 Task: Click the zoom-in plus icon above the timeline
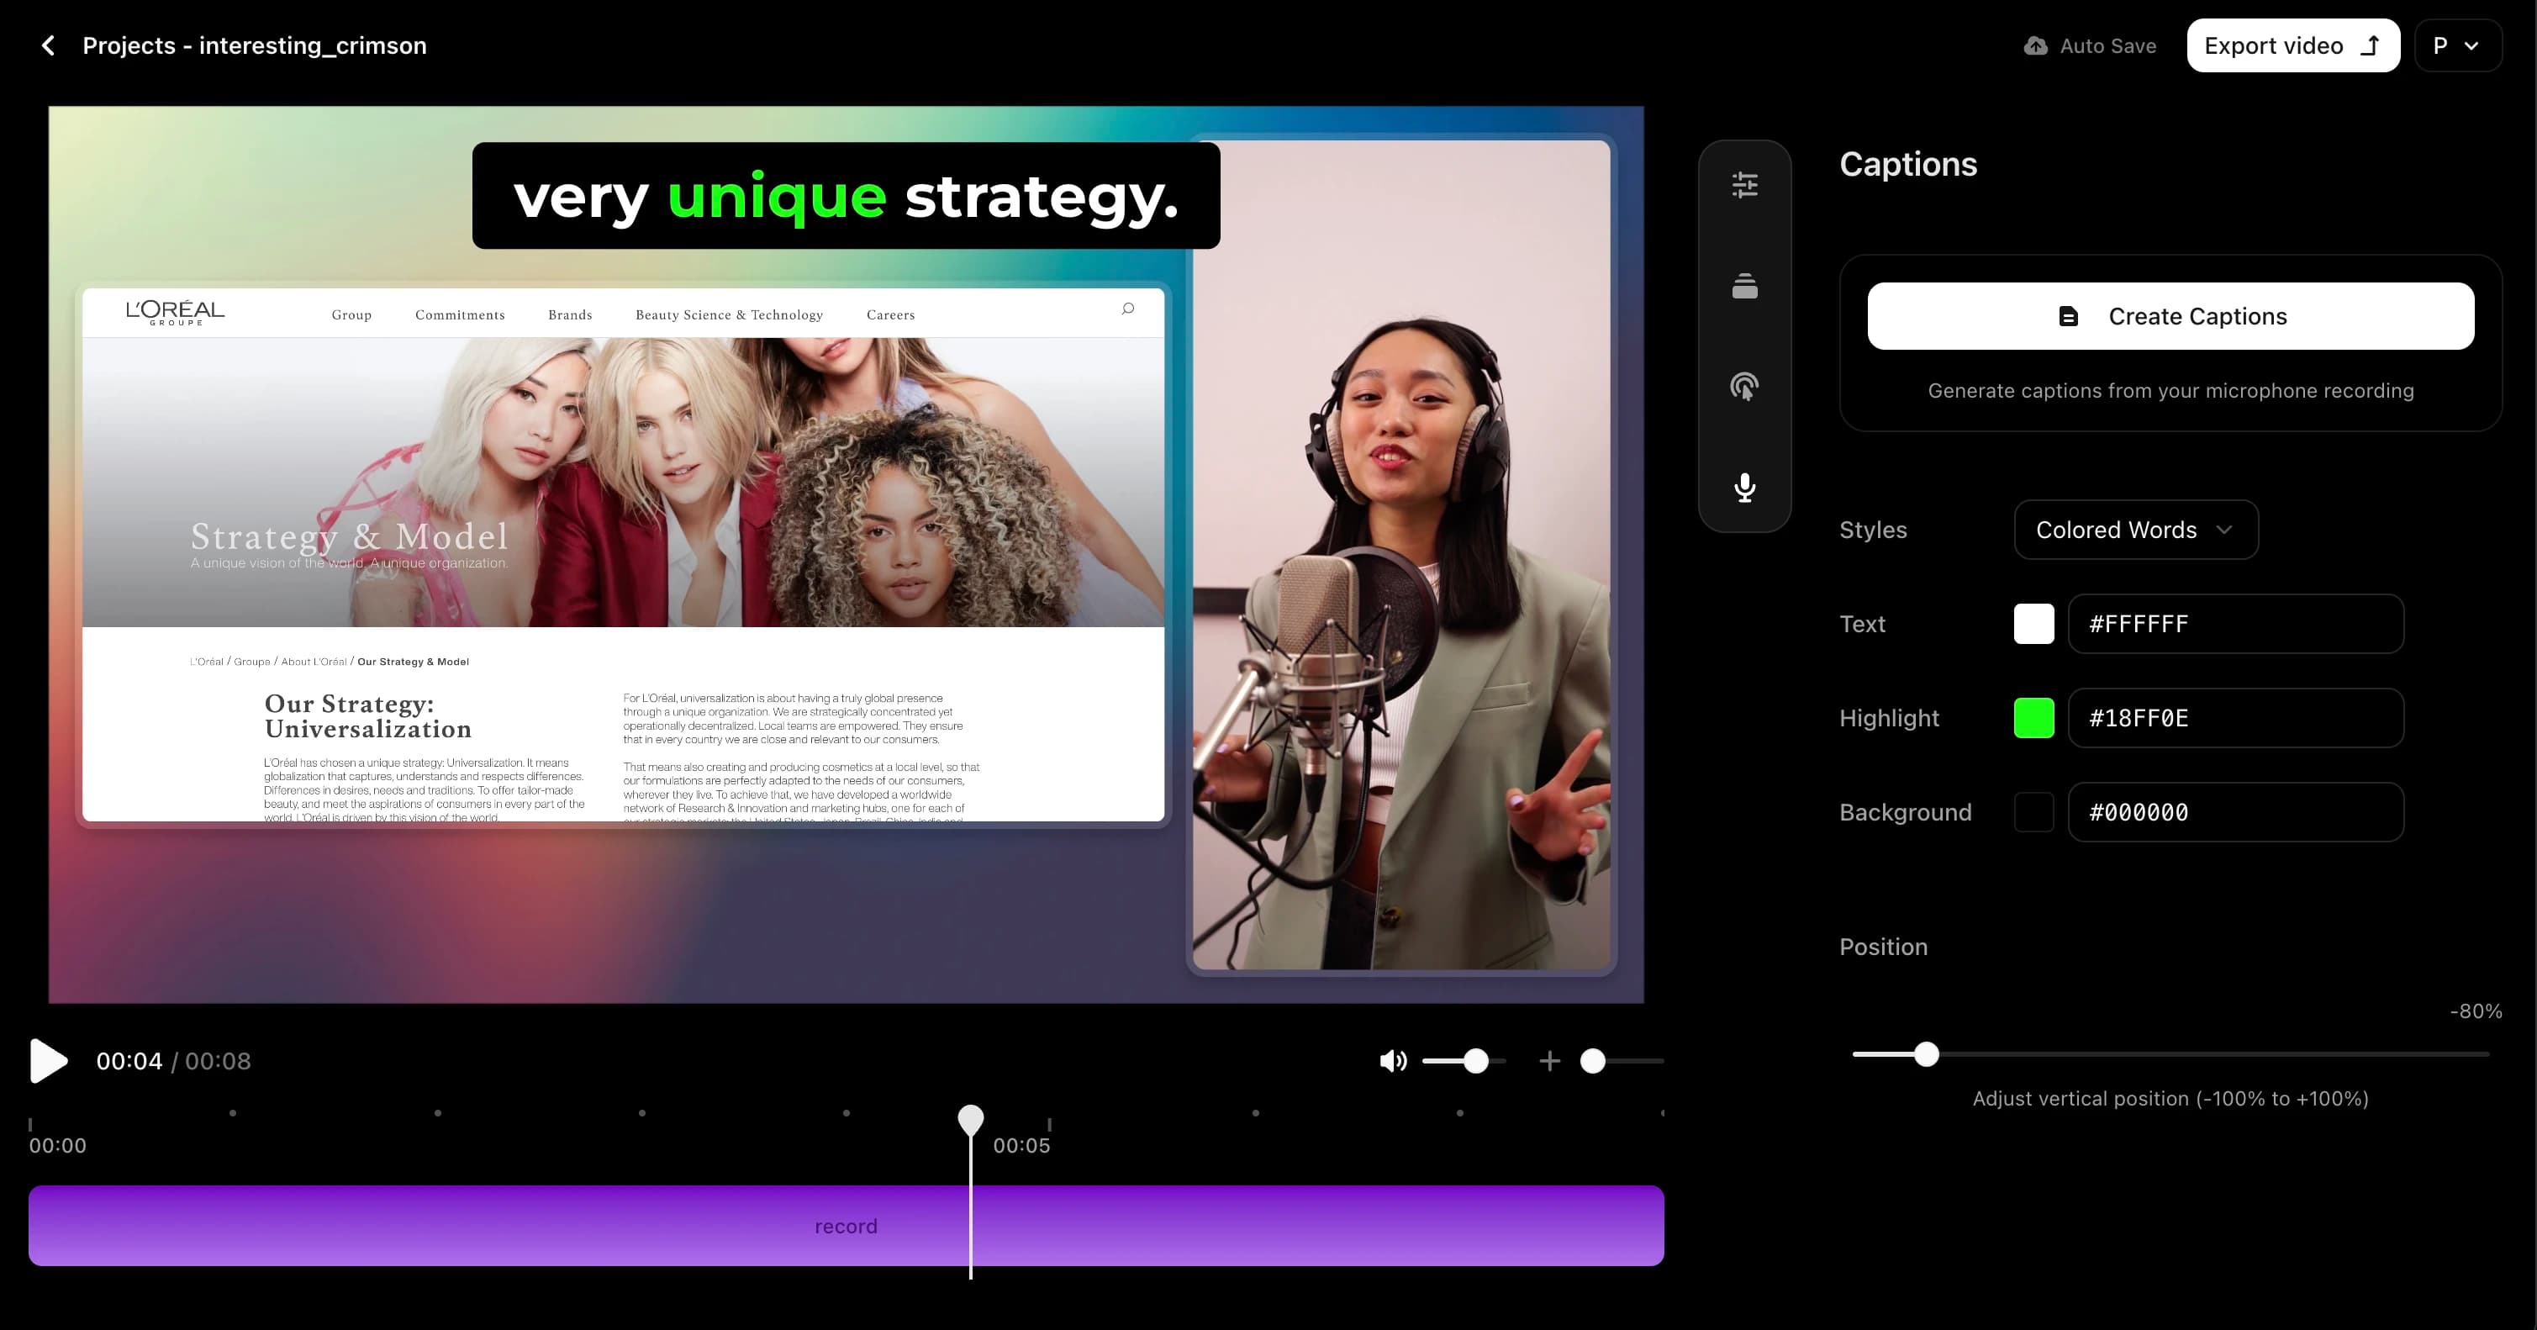point(1549,1061)
